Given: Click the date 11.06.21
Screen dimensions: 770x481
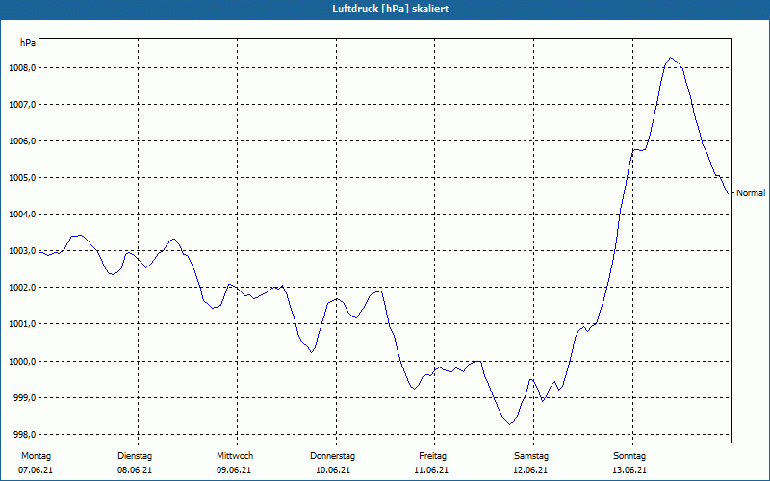Looking at the screenshot, I should (x=431, y=470).
